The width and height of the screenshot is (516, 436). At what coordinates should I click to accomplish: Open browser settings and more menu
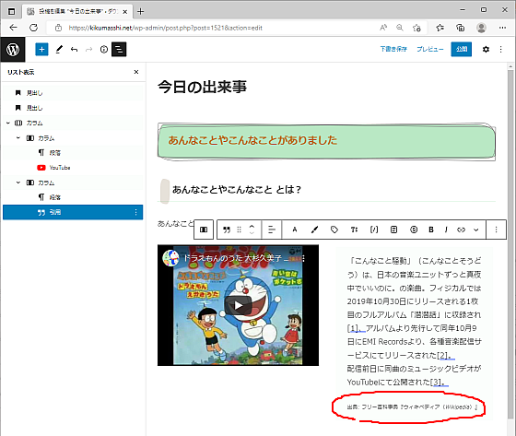click(502, 28)
